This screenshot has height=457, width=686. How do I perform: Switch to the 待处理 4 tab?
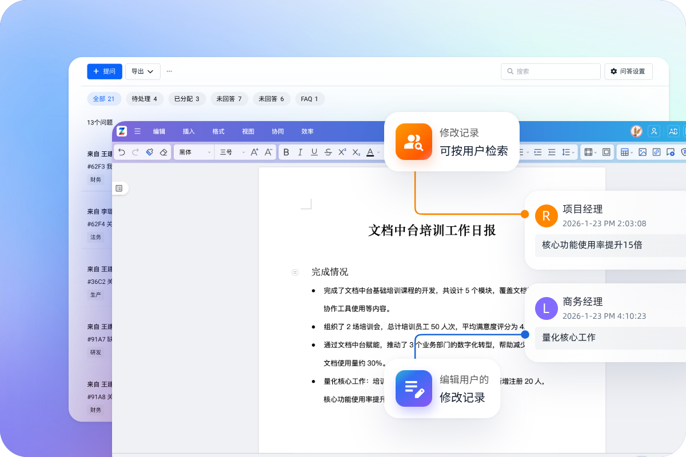coord(145,99)
